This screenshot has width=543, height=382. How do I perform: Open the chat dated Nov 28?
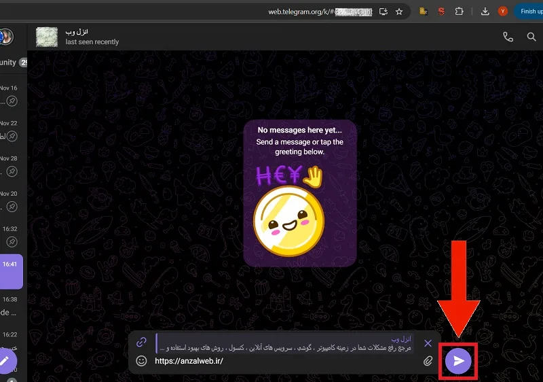12,165
